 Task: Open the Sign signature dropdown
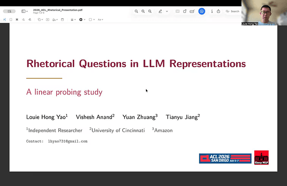coord(55,20)
